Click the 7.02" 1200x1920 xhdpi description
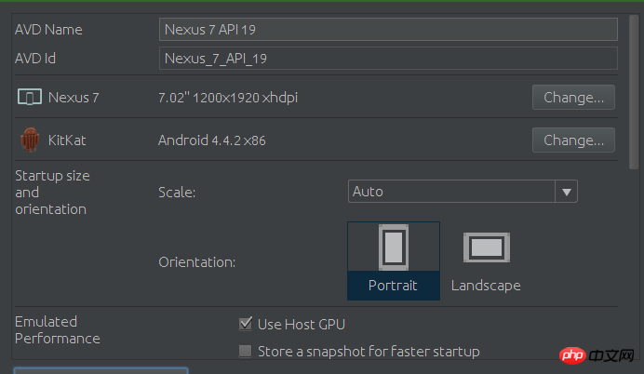This screenshot has height=374, width=644. [x=228, y=98]
